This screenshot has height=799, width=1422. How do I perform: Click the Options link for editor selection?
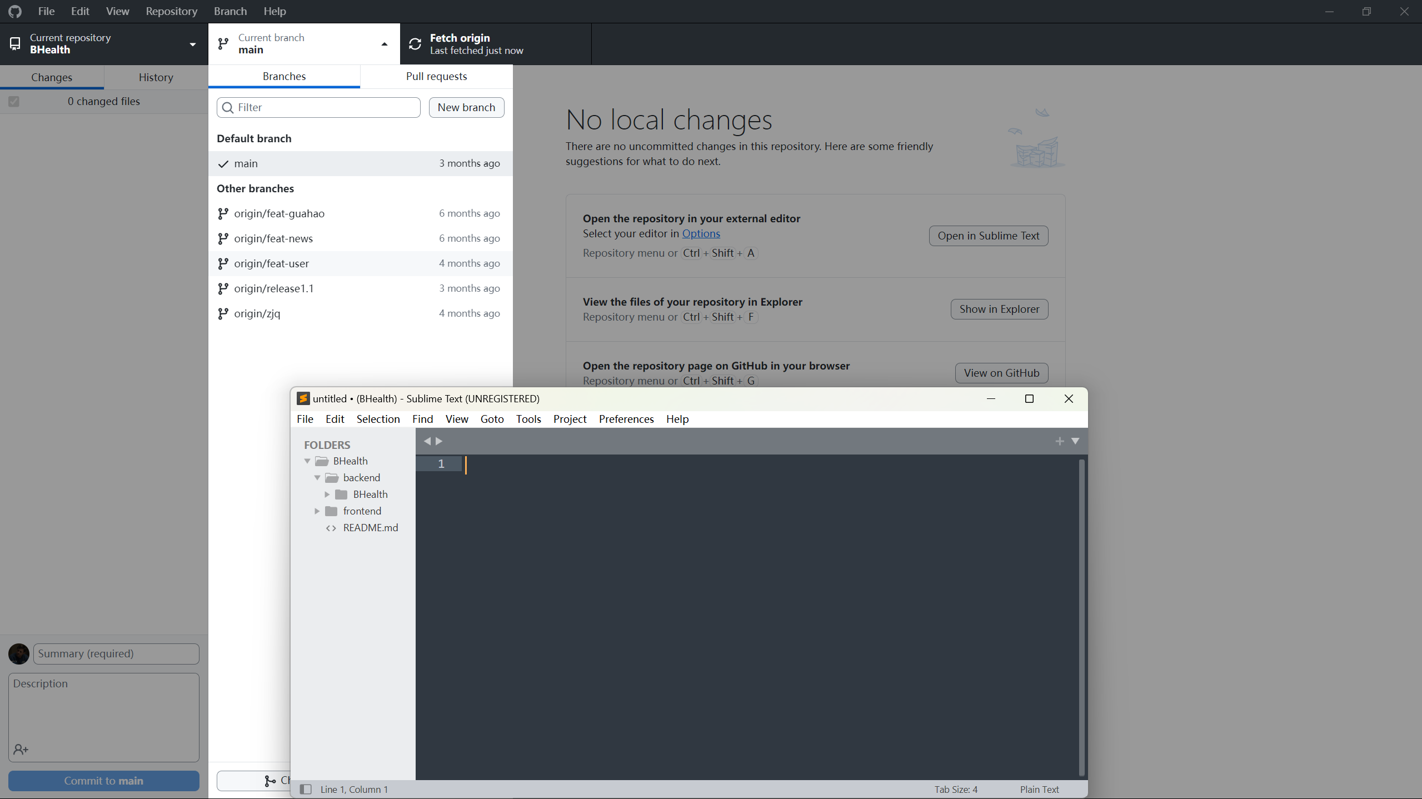tap(701, 233)
